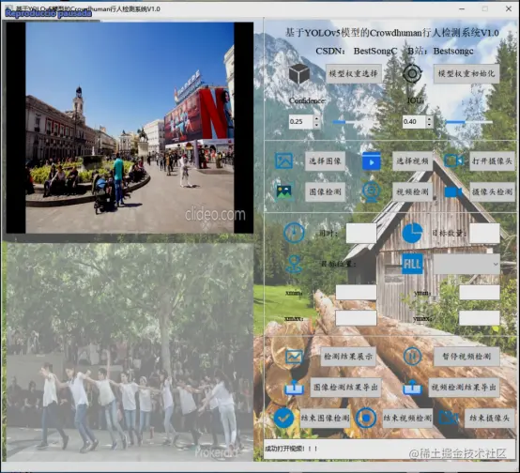Stop with 结束视频检测 button

407,418
